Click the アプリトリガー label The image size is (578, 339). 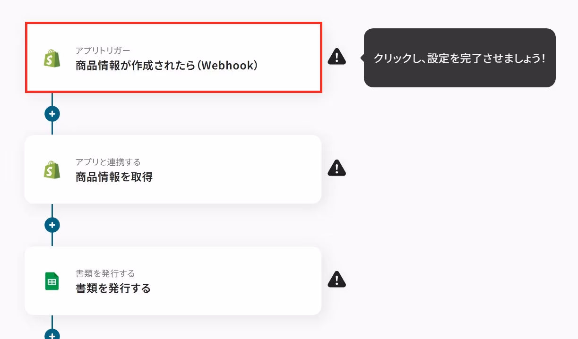pos(103,51)
